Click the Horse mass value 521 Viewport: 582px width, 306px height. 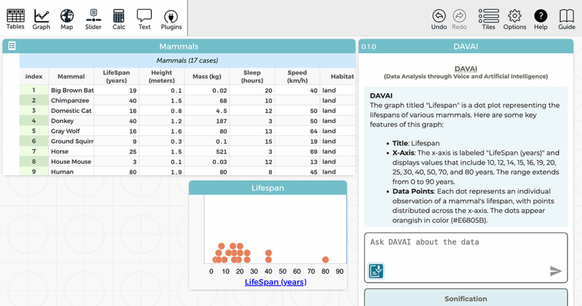pyautogui.click(x=207, y=151)
